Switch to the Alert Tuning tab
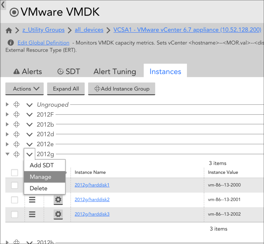 click(x=115, y=72)
